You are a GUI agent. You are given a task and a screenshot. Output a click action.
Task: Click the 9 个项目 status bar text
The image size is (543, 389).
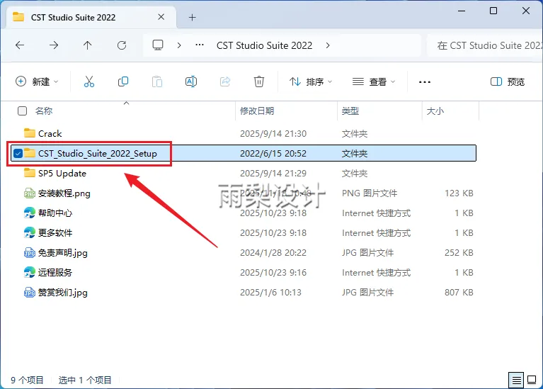coord(27,380)
